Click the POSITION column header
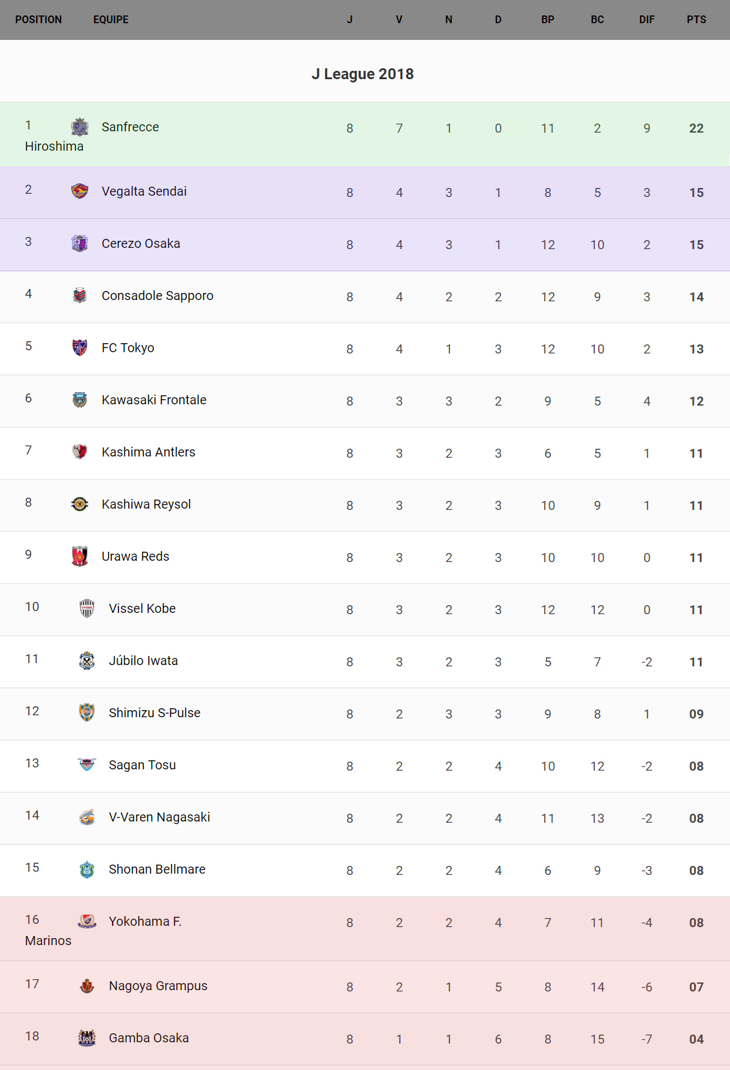This screenshot has height=1070, width=730. (39, 19)
